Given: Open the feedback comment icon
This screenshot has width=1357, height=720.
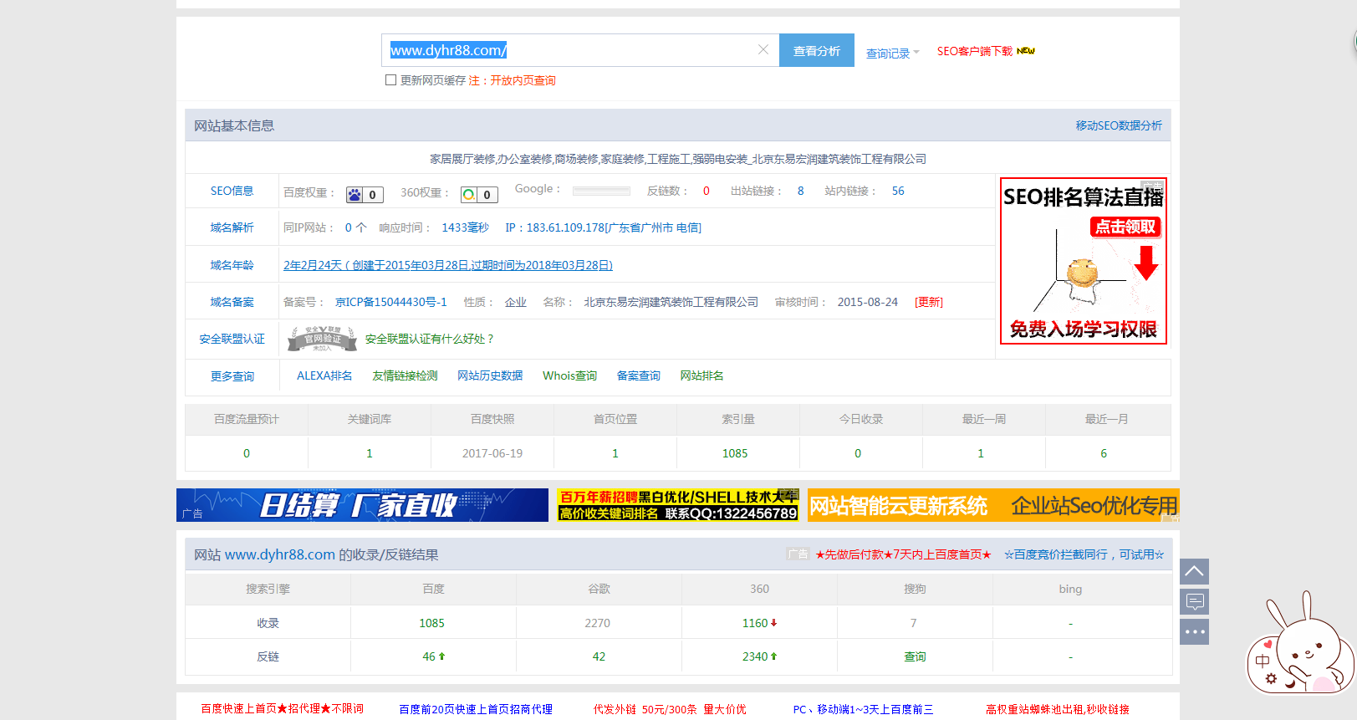Looking at the screenshot, I should [x=1194, y=601].
